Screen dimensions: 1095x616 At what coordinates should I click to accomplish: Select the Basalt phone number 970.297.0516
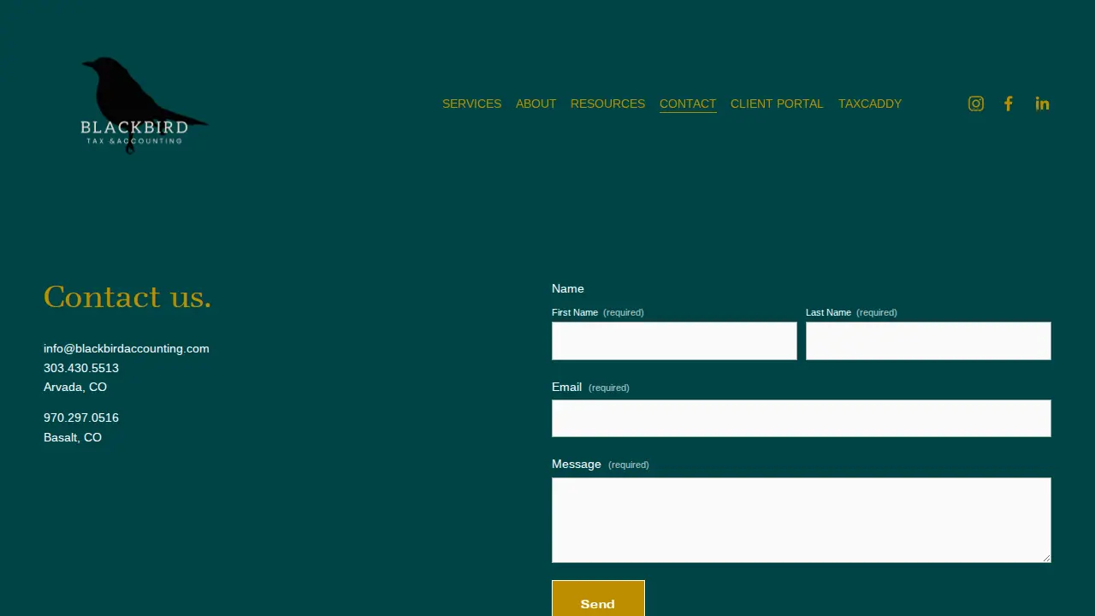coord(81,418)
